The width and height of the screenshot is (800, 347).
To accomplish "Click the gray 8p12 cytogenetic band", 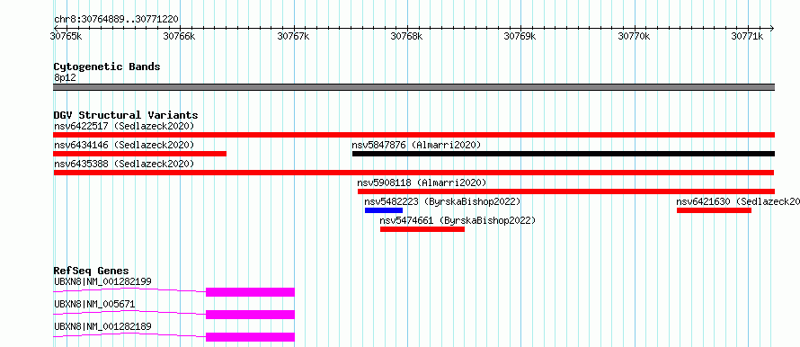I will click(x=413, y=87).
